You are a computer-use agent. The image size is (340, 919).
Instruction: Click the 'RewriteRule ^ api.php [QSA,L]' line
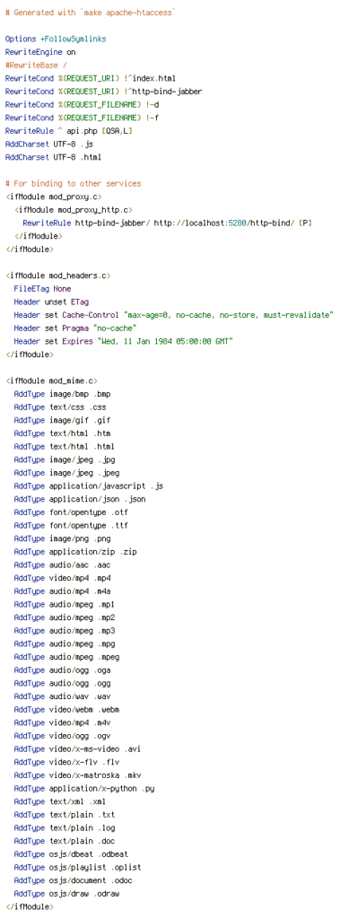(68, 131)
